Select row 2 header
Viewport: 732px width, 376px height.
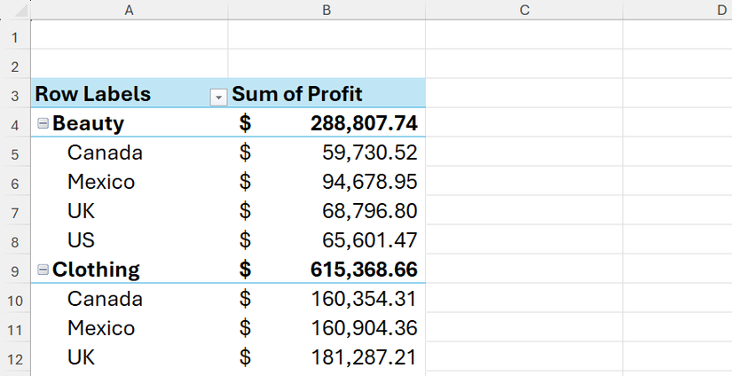(15, 66)
